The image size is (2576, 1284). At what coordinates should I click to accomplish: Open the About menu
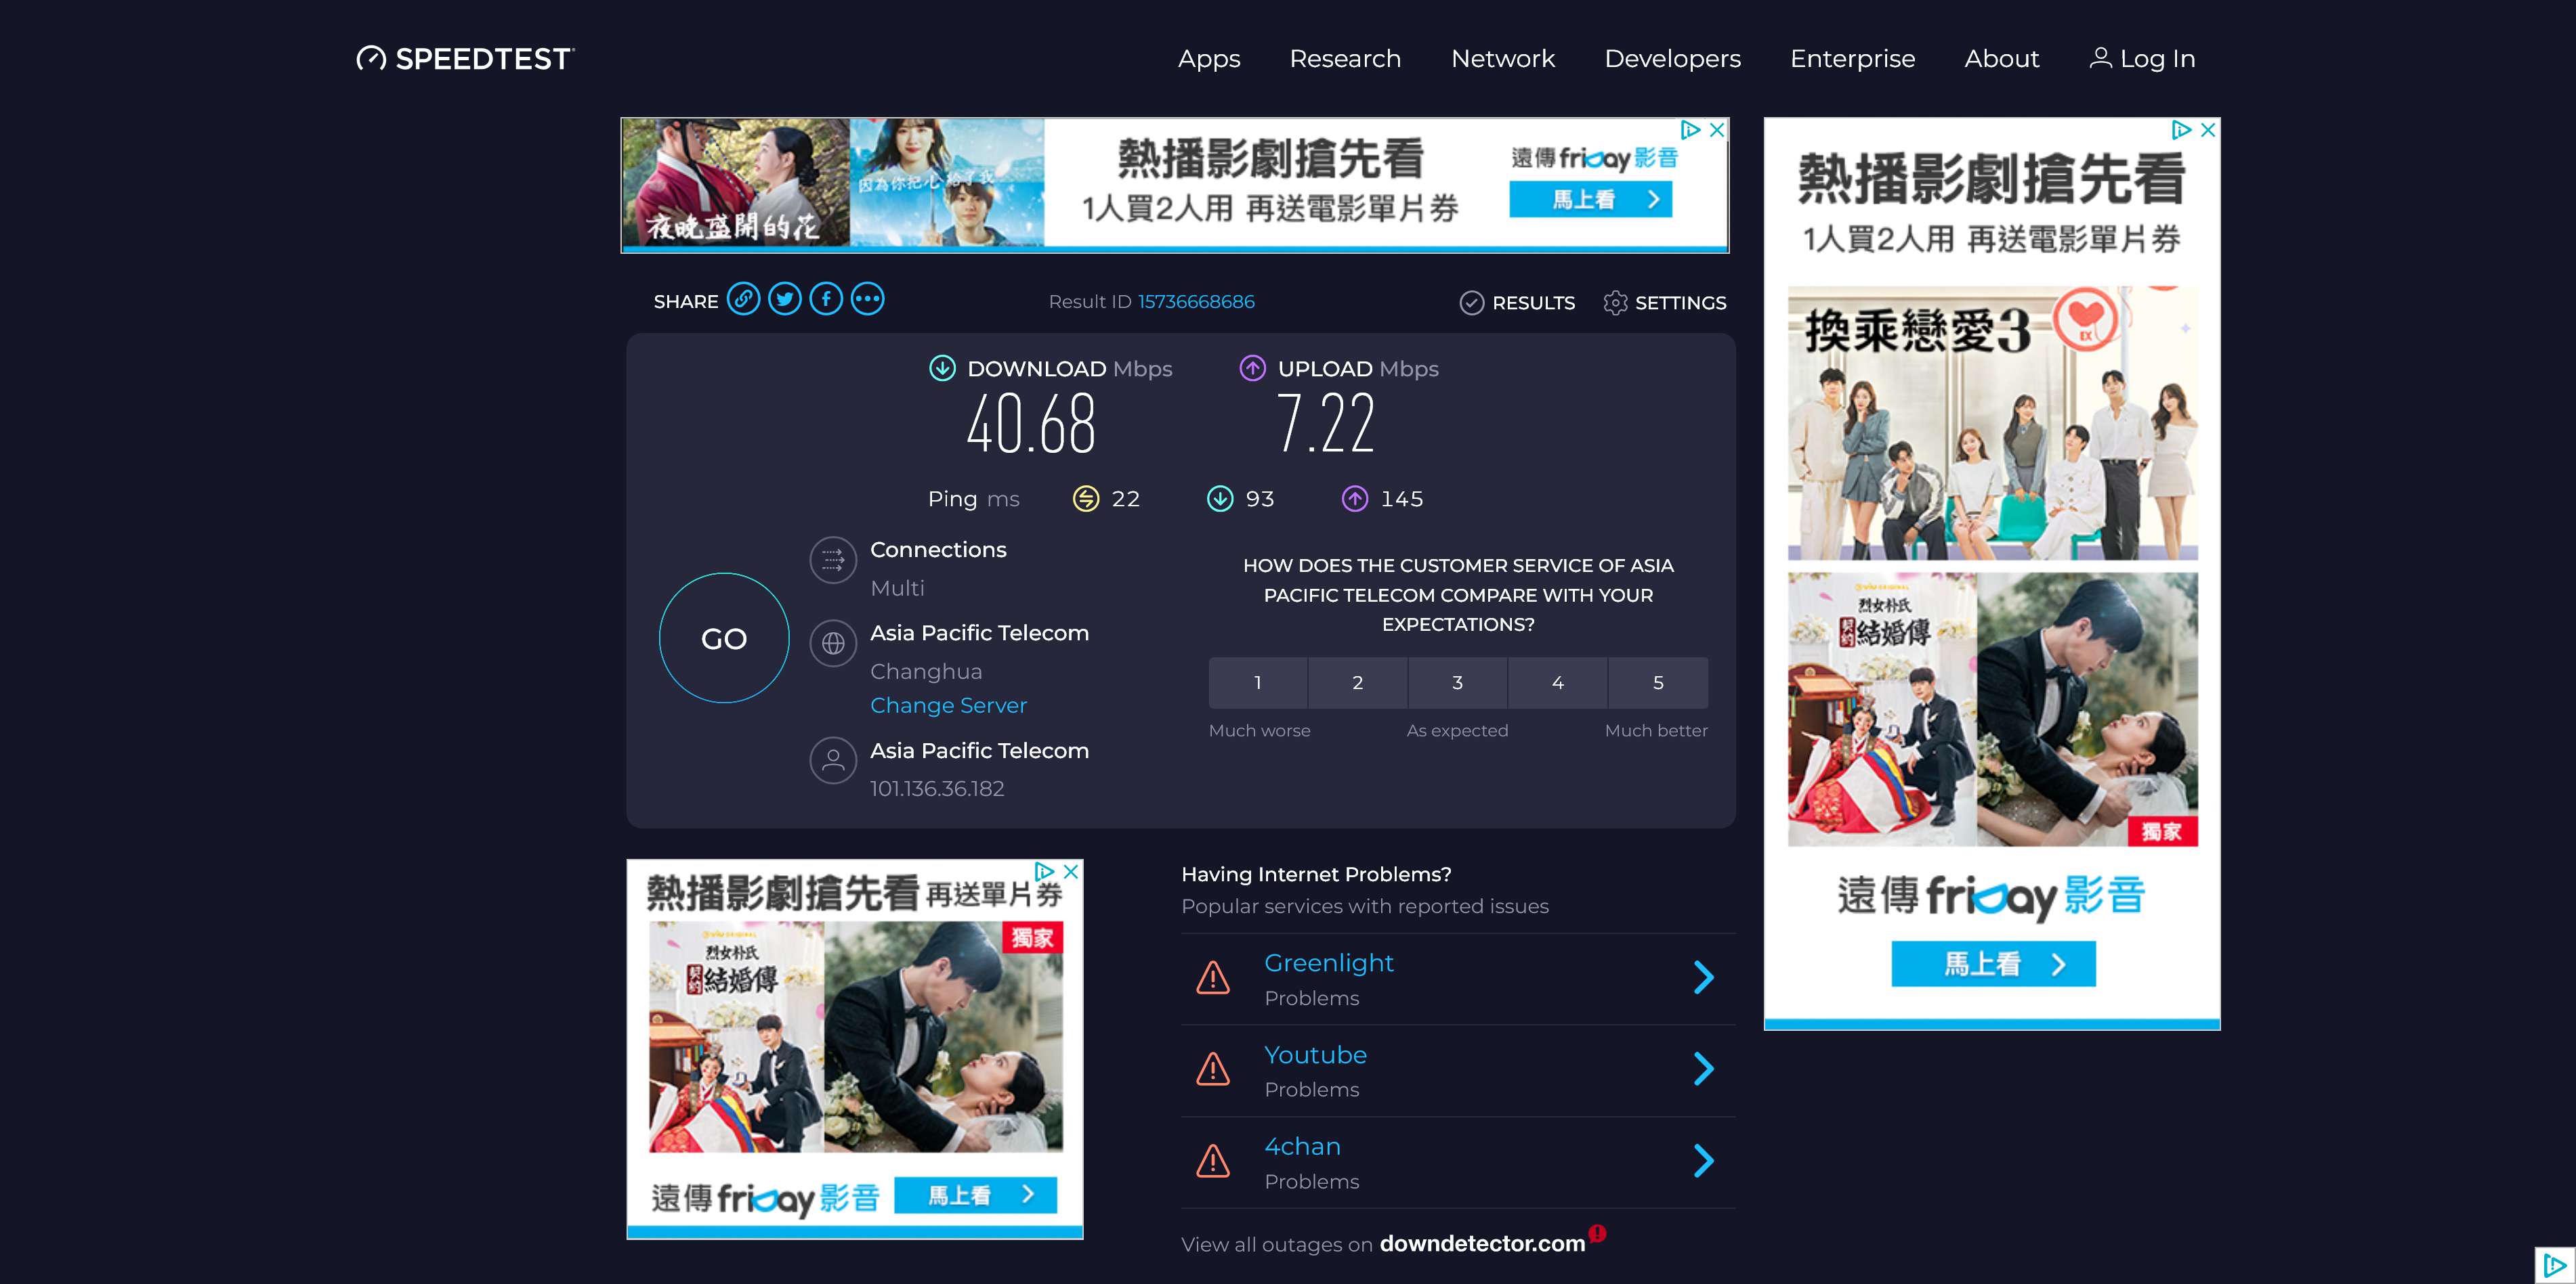2001,59
